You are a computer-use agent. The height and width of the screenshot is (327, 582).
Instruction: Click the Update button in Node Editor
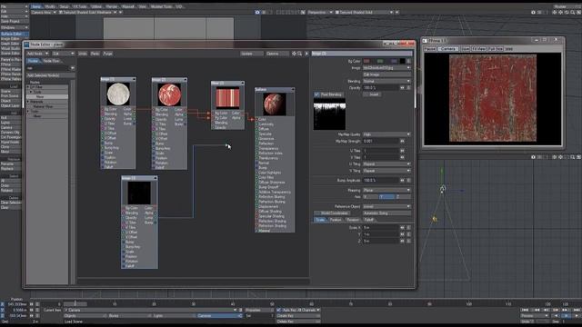pyautogui.click(x=252, y=54)
